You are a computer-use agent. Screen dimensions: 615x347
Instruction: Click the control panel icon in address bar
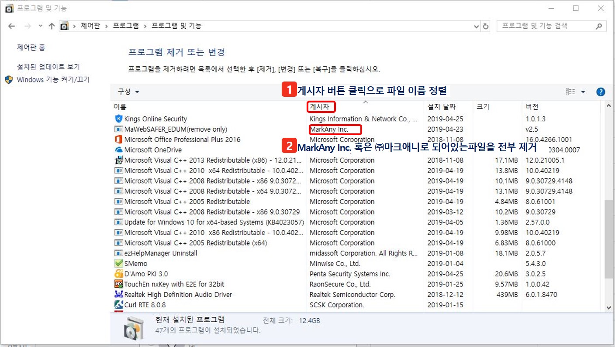pyautogui.click(x=65, y=26)
